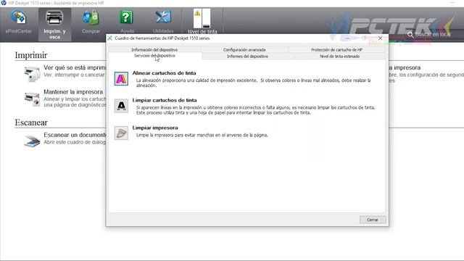464x261 pixels.
Task: Switch to Protección de cartucho de HP tab
Action: [336, 50]
